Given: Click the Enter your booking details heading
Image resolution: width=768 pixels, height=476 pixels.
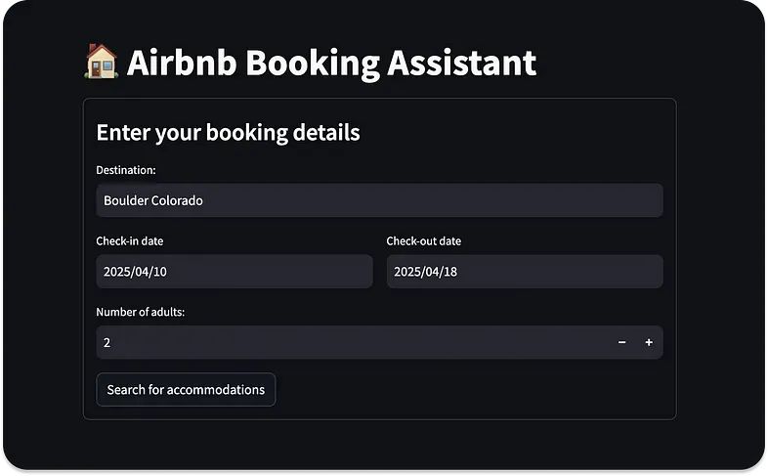Looking at the screenshot, I should [x=228, y=132].
